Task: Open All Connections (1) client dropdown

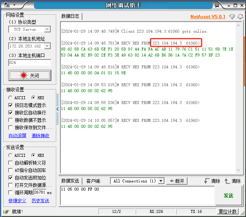Action: click(x=137, y=181)
